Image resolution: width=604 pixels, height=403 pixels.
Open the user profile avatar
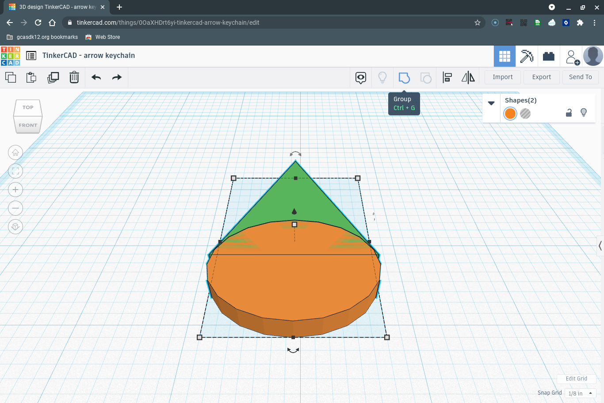tap(593, 56)
